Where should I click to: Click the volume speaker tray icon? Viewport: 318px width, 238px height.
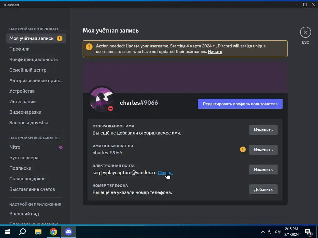click(278, 232)
